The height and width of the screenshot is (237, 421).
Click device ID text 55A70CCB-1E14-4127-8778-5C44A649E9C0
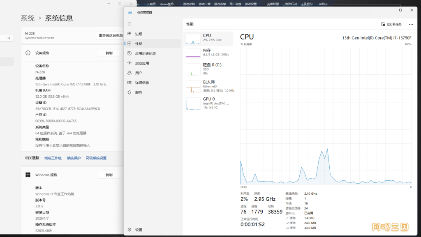(x=68, y=109)
